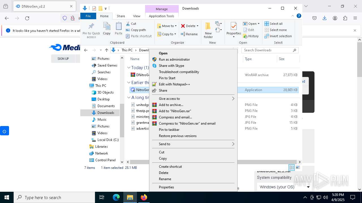
Task: Open Firefox Downloads panel arrow
Action: click(325, 18)
